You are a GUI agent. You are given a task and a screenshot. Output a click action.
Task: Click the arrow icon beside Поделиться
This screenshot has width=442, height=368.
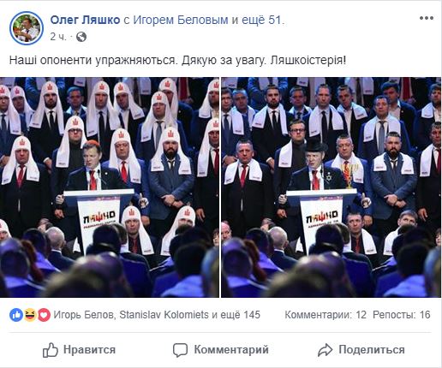[326, 350]
